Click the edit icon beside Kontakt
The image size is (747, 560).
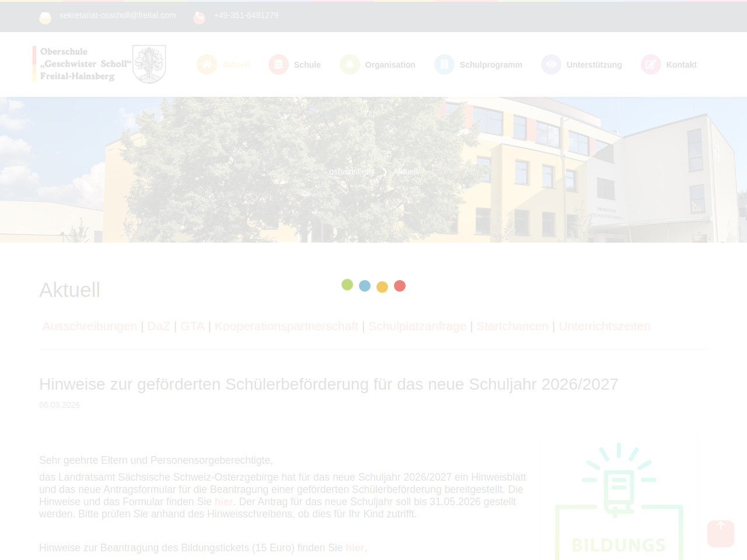[651, 65]
